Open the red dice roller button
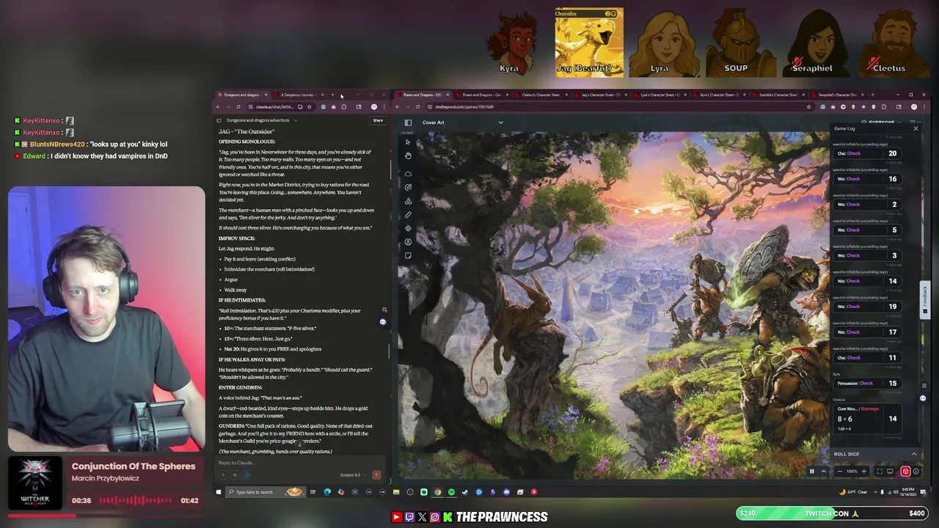 coord(905,472)
